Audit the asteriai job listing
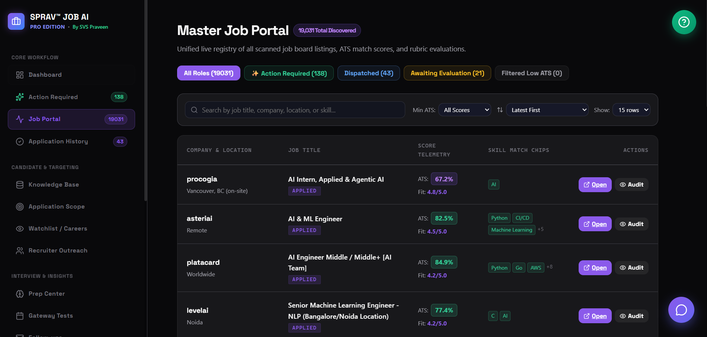707x337 pixels. tap(631, 224)
